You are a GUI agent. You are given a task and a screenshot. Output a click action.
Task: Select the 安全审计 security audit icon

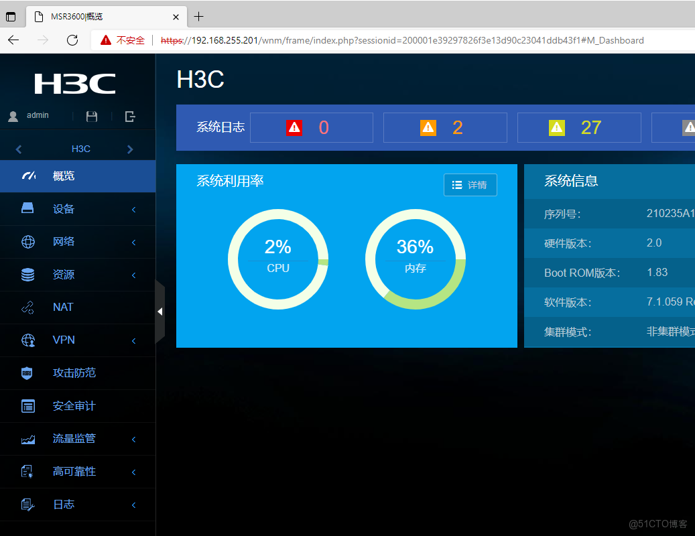[x=27, y=405]
